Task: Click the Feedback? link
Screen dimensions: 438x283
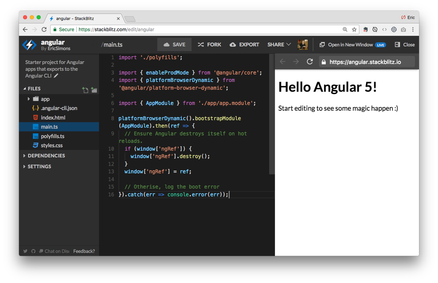Action: [x=84, y=251]
